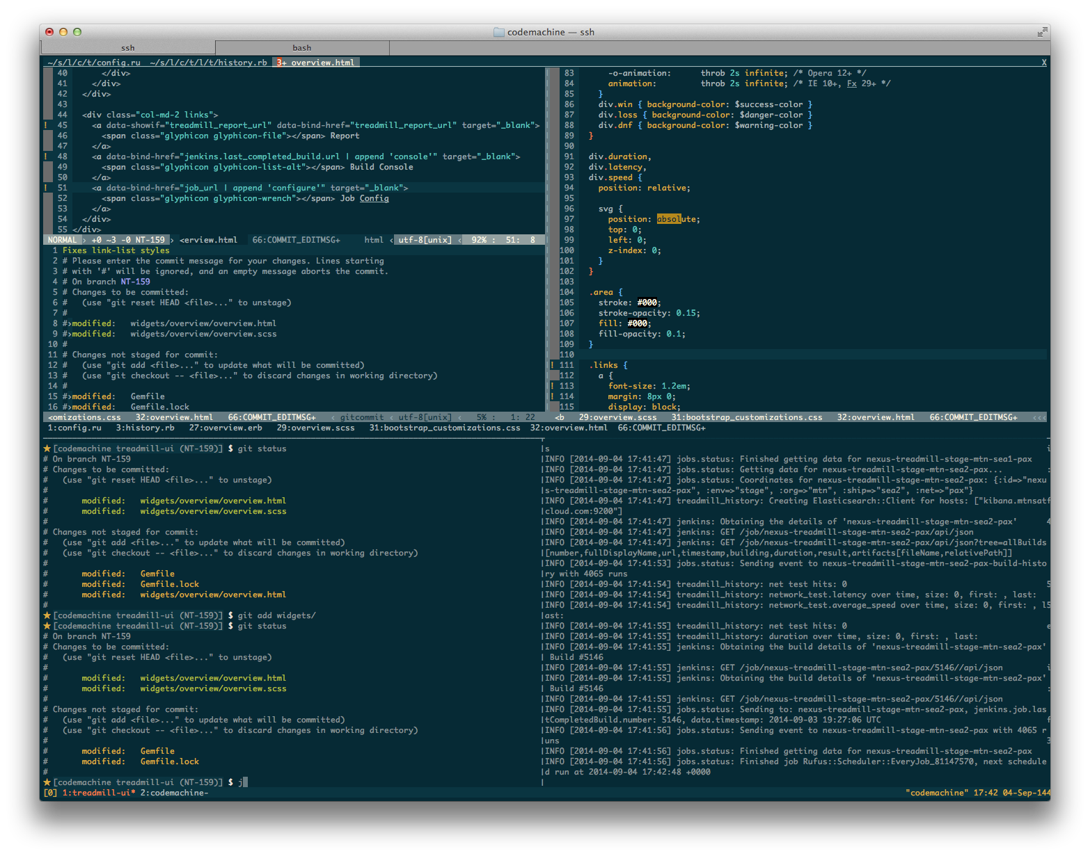Viewport: 1090px width, 856px height.
Task: Select buffer '1:config.ru' in buffer list
Action: pyautogui.click(x=74, y=428)
